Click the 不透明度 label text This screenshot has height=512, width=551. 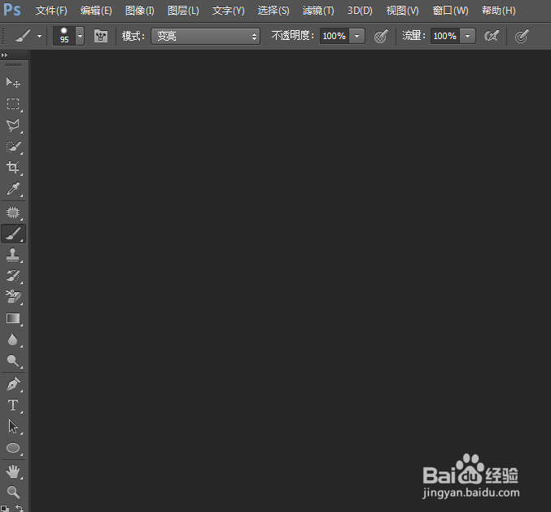coord(292,36)
